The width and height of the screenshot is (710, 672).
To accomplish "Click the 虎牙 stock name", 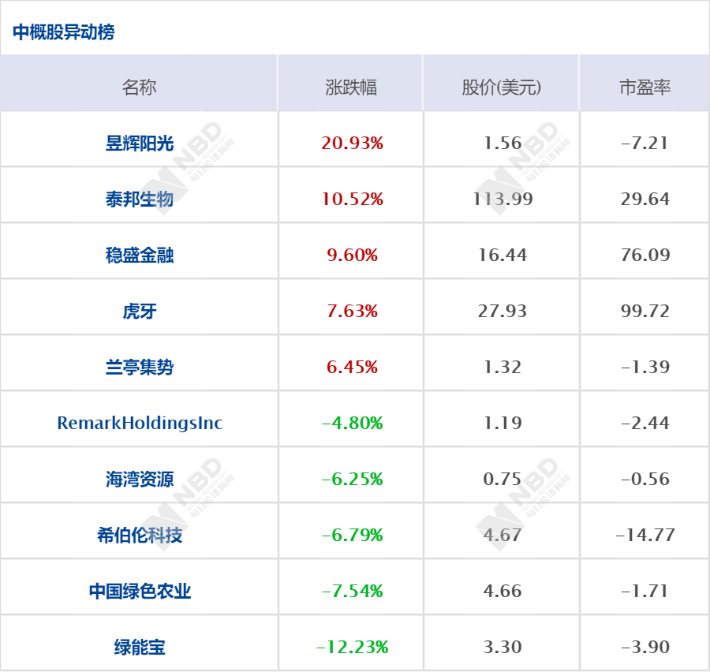I will 140,311.
